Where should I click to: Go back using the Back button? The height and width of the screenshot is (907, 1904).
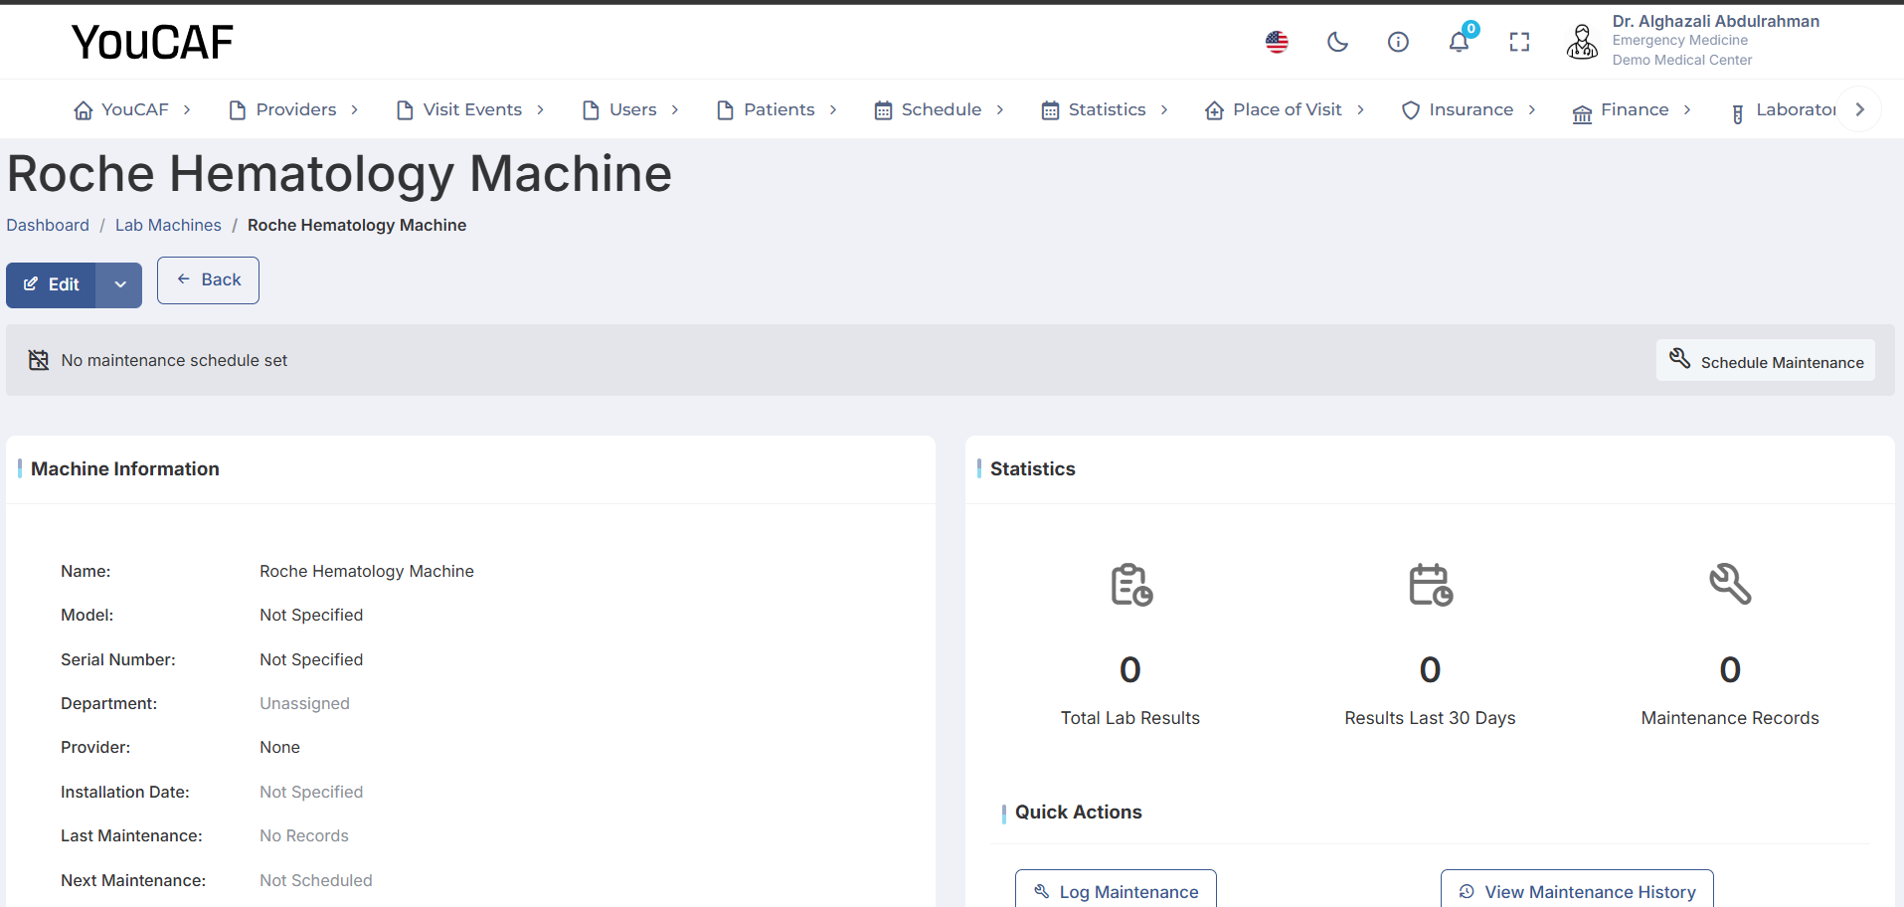[x=208, y=280]
